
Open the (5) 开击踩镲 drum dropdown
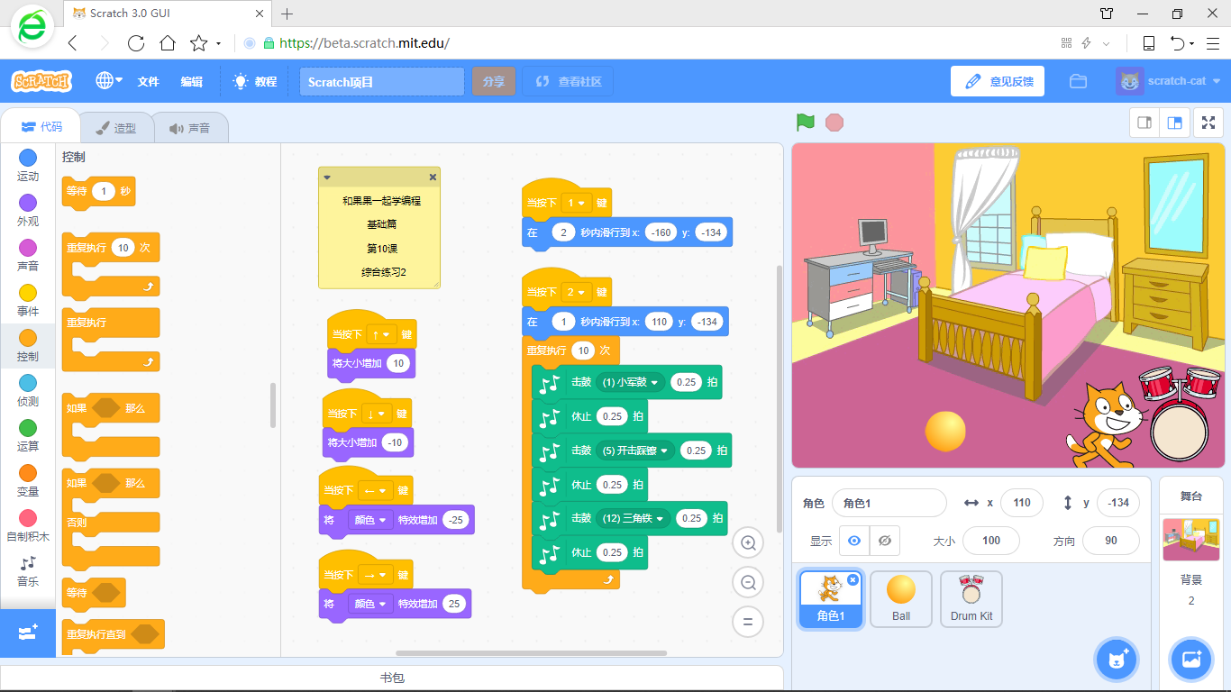pos(634,451)
